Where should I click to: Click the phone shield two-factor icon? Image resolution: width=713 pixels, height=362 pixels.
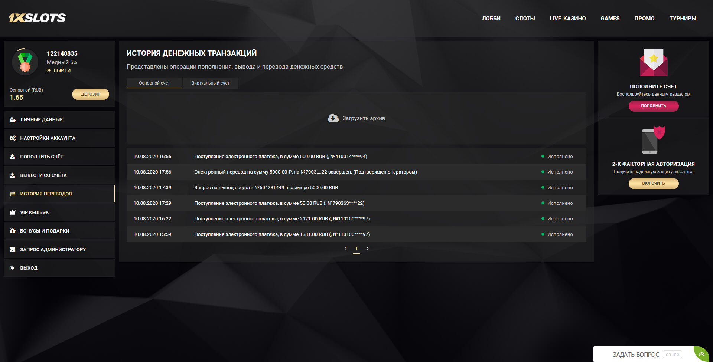654,140
